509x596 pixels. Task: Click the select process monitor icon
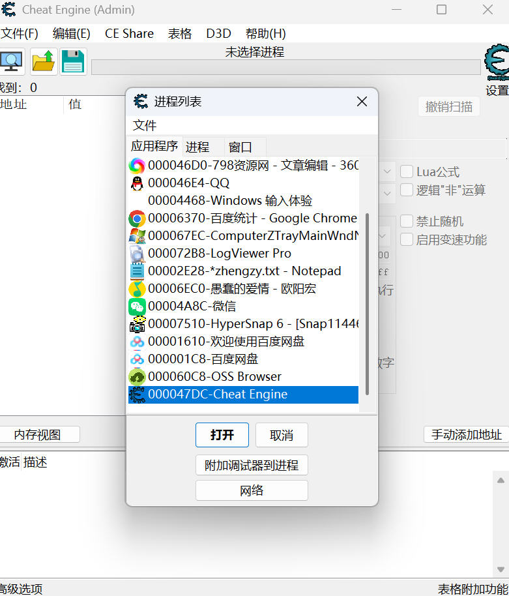point(11,61)
